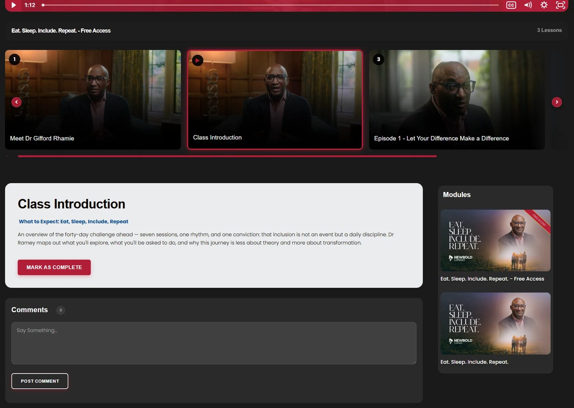Toggle closed captions CC icon

point(511,5)
